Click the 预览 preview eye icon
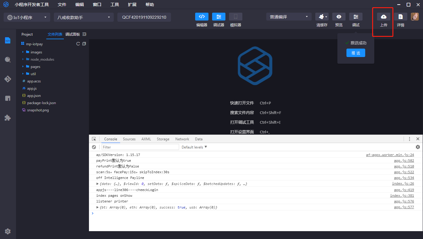This screenshot has height=239, width=423. (x=339, y=17)
